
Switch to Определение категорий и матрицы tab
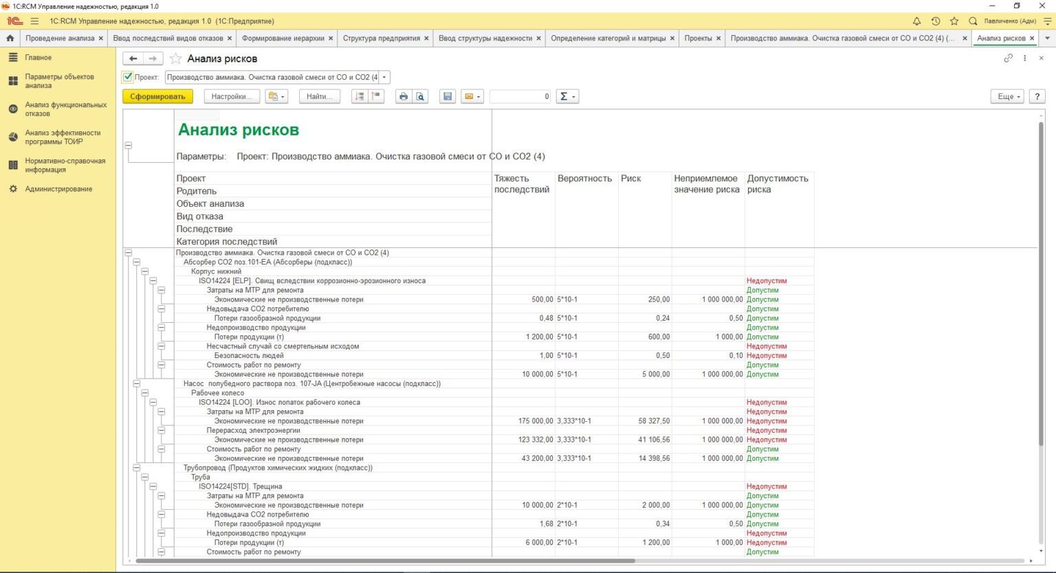(608, 38)
